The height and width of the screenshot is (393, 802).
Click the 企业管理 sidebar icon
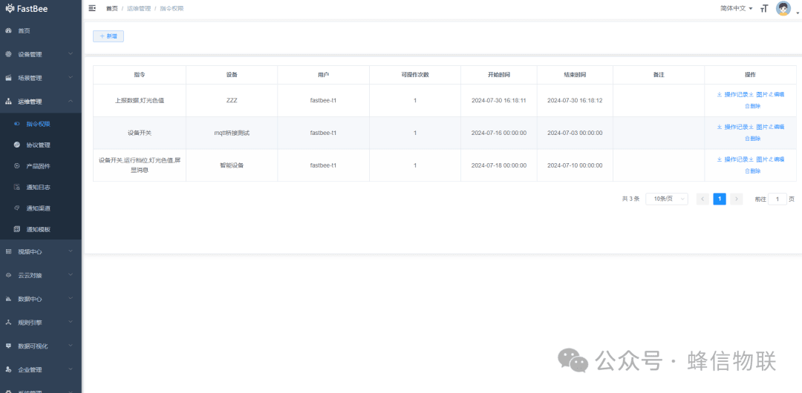tap(8, 369)
